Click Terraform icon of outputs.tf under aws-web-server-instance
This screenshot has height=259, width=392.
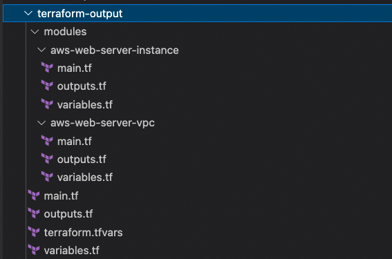coord(47,86)
